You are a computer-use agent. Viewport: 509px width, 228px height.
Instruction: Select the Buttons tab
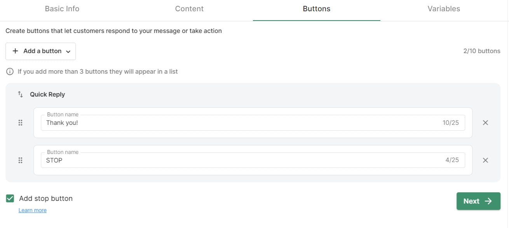coord(316,9)
